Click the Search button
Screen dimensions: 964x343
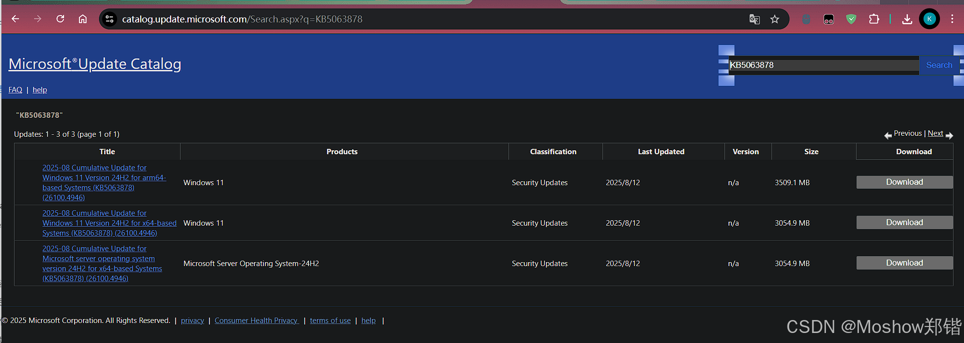tap(939, 65)
